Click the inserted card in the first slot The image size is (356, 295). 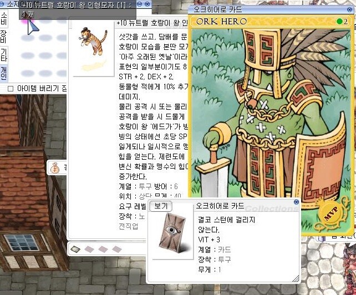point(76,250)
